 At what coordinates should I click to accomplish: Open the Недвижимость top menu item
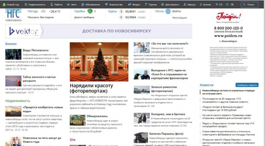coord(35,5)
